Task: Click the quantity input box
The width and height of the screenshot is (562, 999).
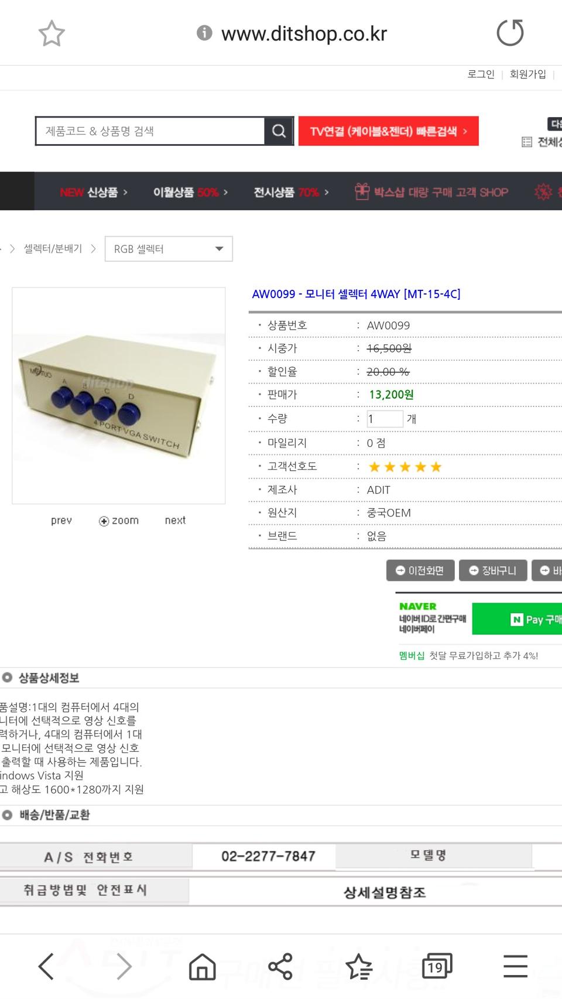Action: [x=385, y=419]
